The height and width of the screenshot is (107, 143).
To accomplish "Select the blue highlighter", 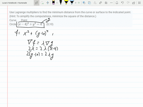I will (x=72, y=2).
